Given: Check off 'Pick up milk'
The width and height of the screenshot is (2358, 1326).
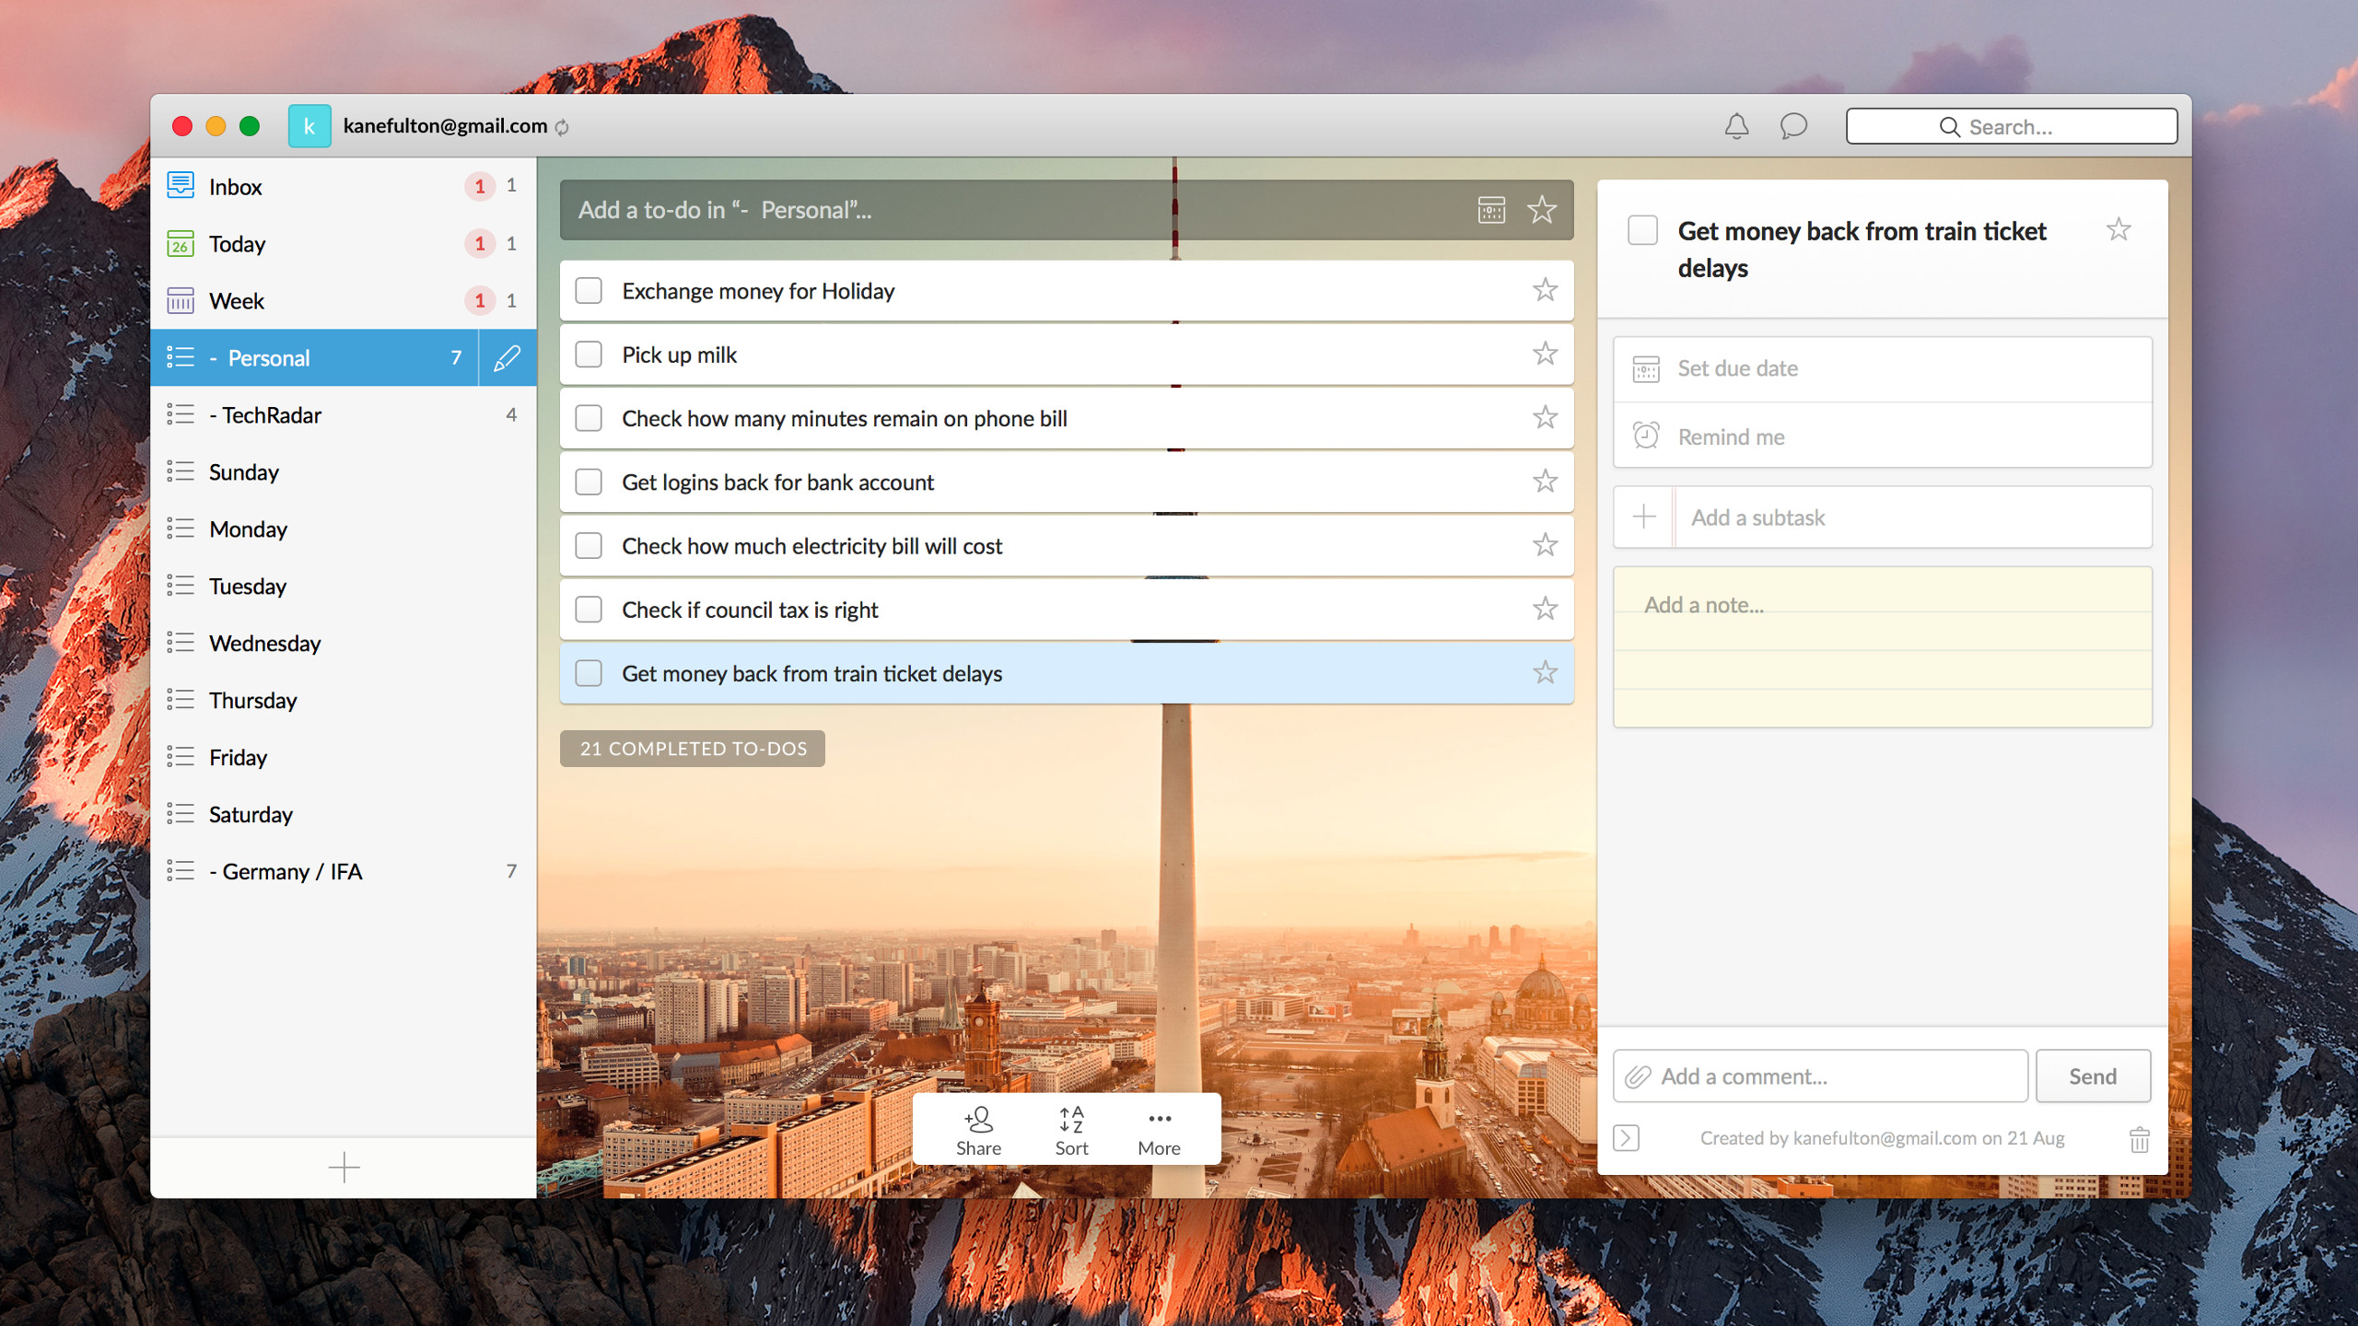Looking at the screenshot, I should [x=589, y=355].
